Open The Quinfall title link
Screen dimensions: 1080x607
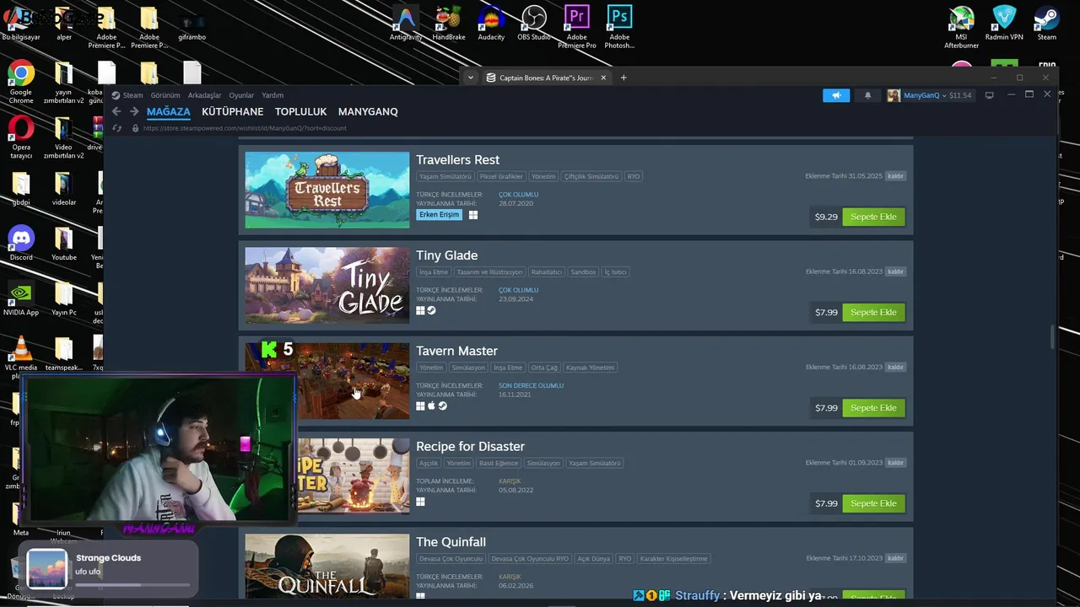[x=451, y=542]
